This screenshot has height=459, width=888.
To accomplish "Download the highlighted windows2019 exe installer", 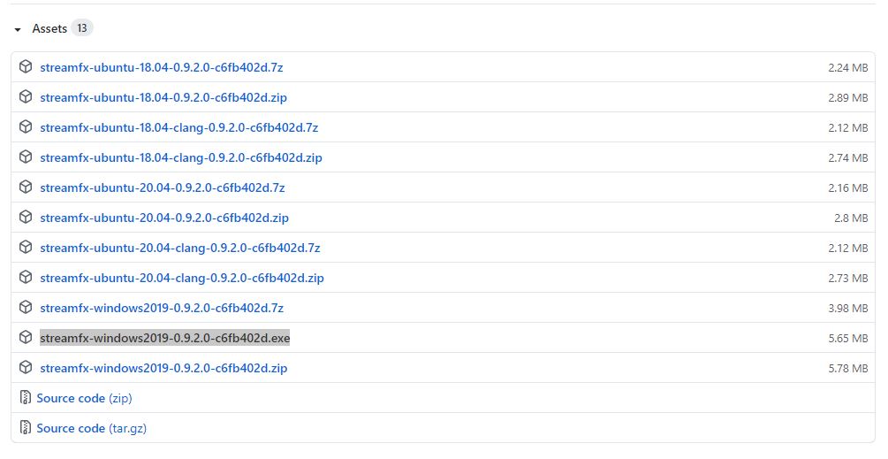I will (x=165, y=338).
